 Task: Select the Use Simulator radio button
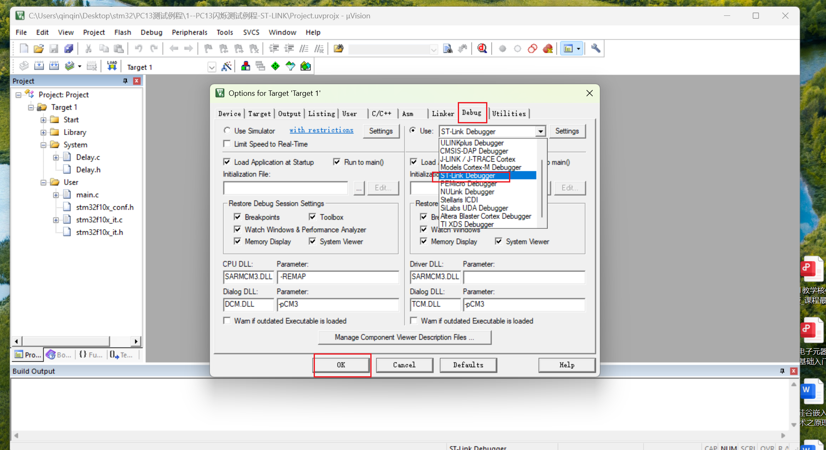[x=227, y=130]
